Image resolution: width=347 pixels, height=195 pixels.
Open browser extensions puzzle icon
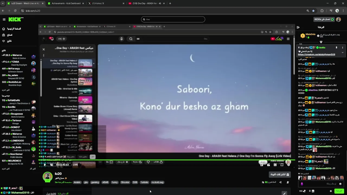(322, 11)
